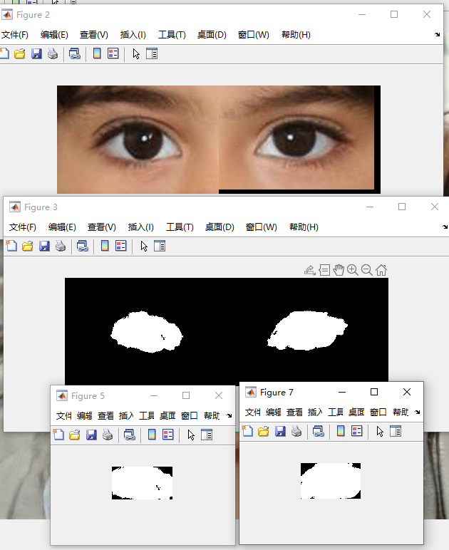Open file icon in Figure 3 toolbar
Screen dimensions: 449x550
point(27,246)
